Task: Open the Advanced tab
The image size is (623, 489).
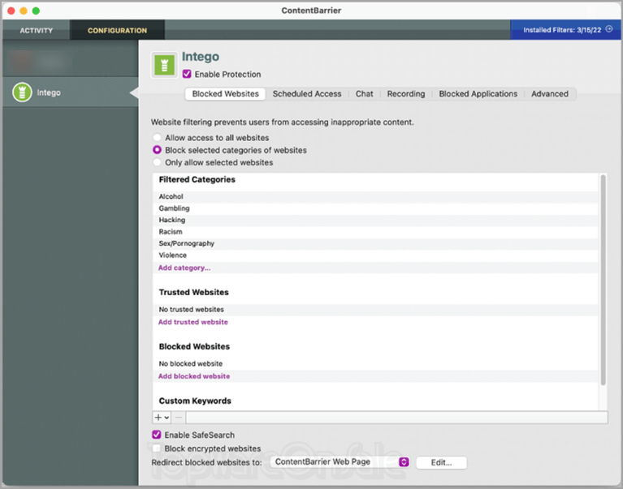Action: pos(550,94)
